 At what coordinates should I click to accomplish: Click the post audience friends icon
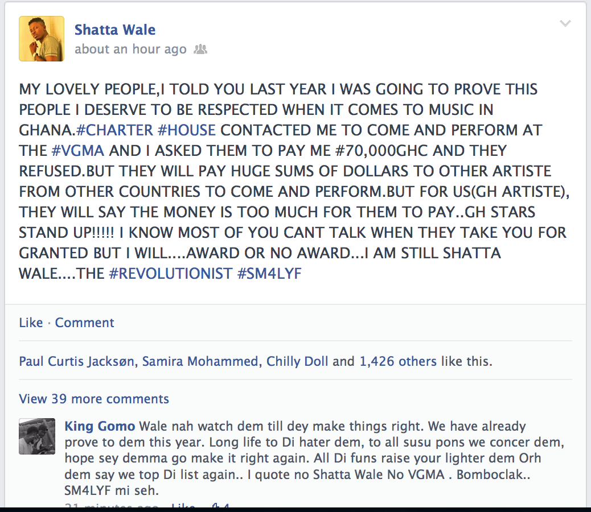(200, 49)
